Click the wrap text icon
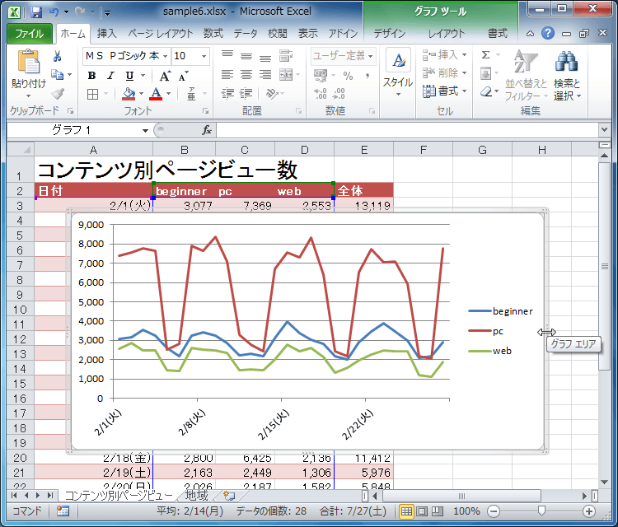Viewport: 618px width, 527px height. tap(286, 55)
